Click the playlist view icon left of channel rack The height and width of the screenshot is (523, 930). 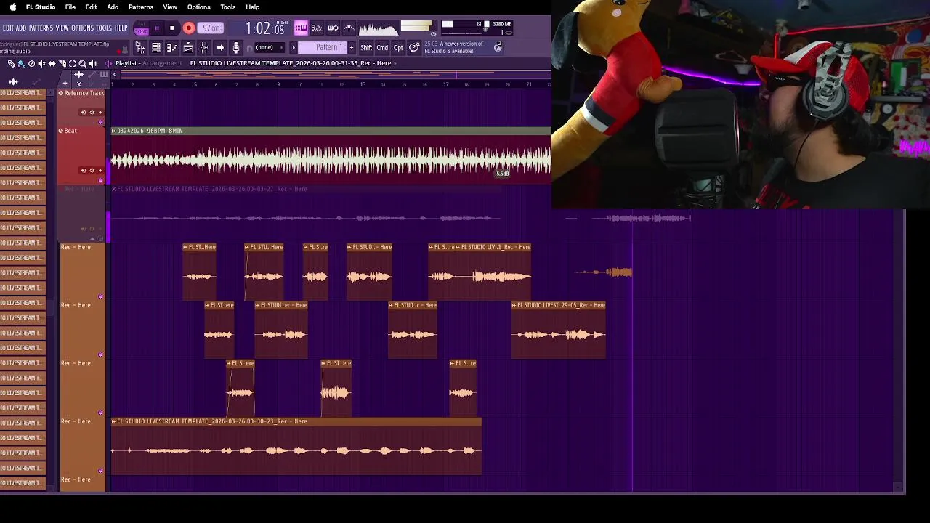tap(140, 48)
